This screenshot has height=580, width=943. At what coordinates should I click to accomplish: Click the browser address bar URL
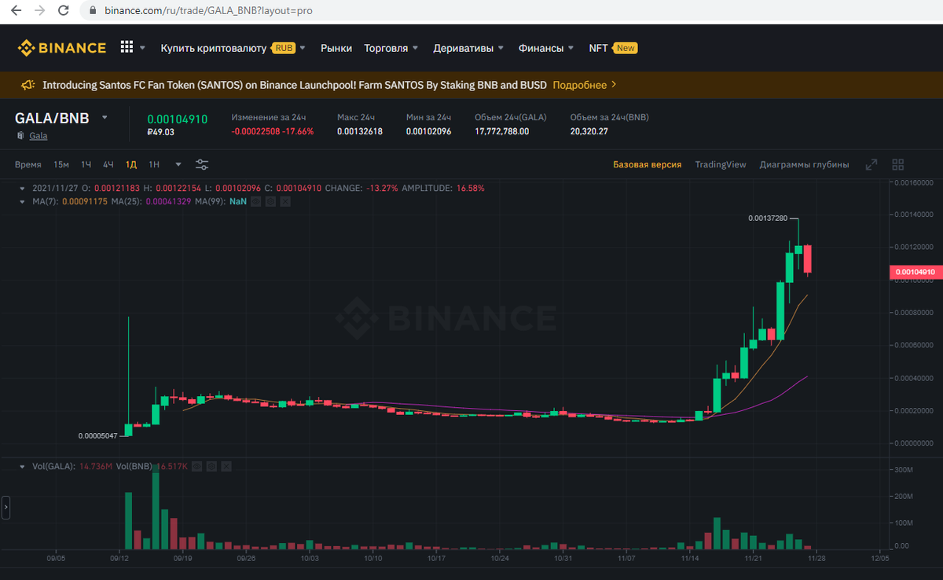click(208, 11)
